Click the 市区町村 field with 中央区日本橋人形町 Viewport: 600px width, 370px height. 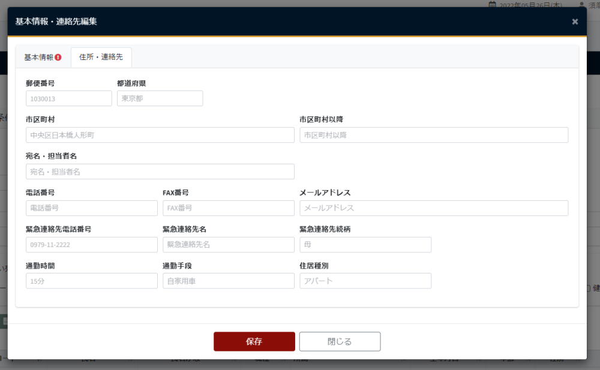point(160,135)
